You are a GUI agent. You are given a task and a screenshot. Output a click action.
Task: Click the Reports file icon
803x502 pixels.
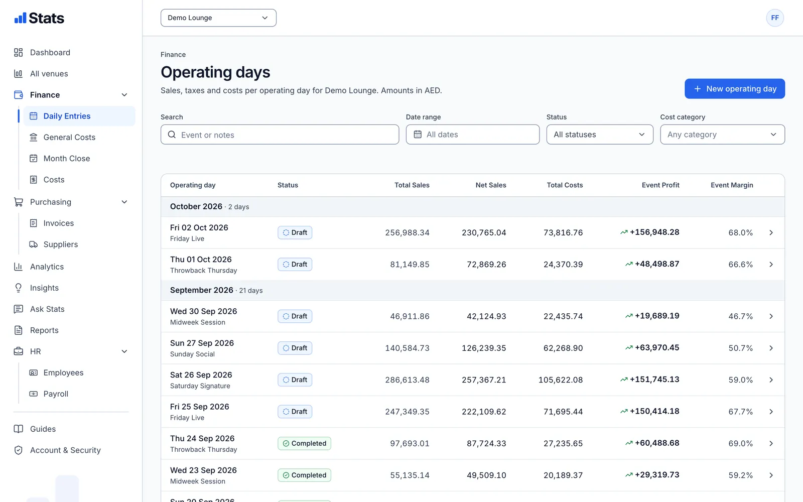click(x=19, y=330)
